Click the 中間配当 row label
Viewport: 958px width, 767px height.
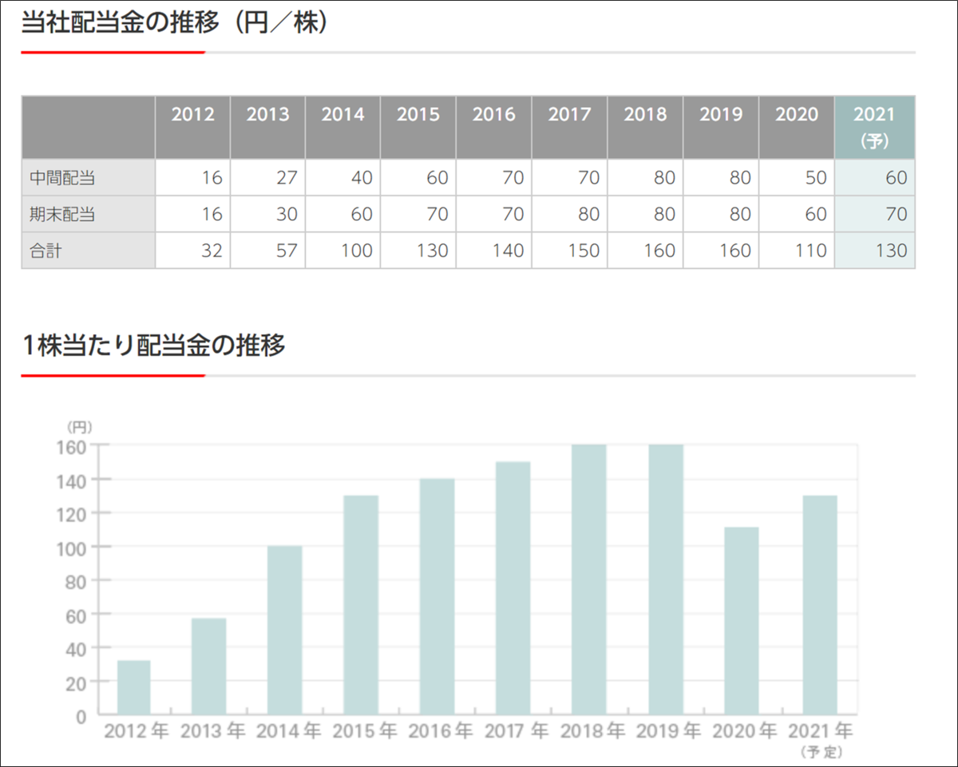[x=88, y=177]
